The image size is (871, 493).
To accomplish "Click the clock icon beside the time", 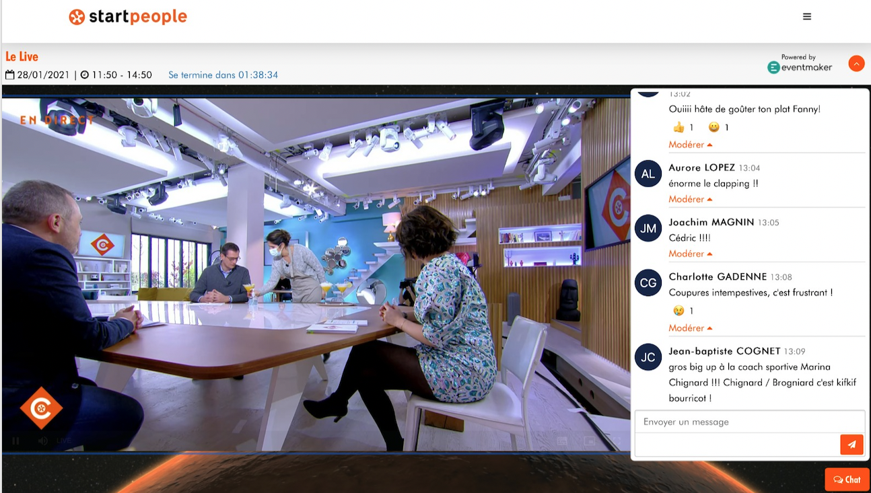I will tap(84, 75).
